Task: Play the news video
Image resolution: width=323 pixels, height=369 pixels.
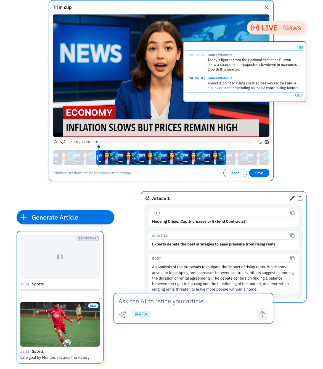Action: pos(55,142)
